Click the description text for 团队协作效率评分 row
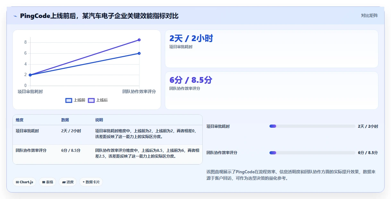 click(147, 153)
